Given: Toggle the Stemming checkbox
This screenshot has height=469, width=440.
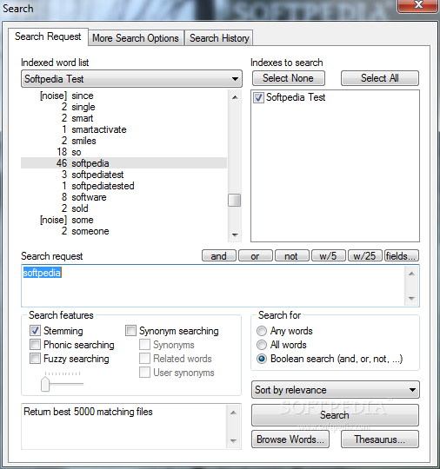Looking at the screenshot, I should click(35, 331).
